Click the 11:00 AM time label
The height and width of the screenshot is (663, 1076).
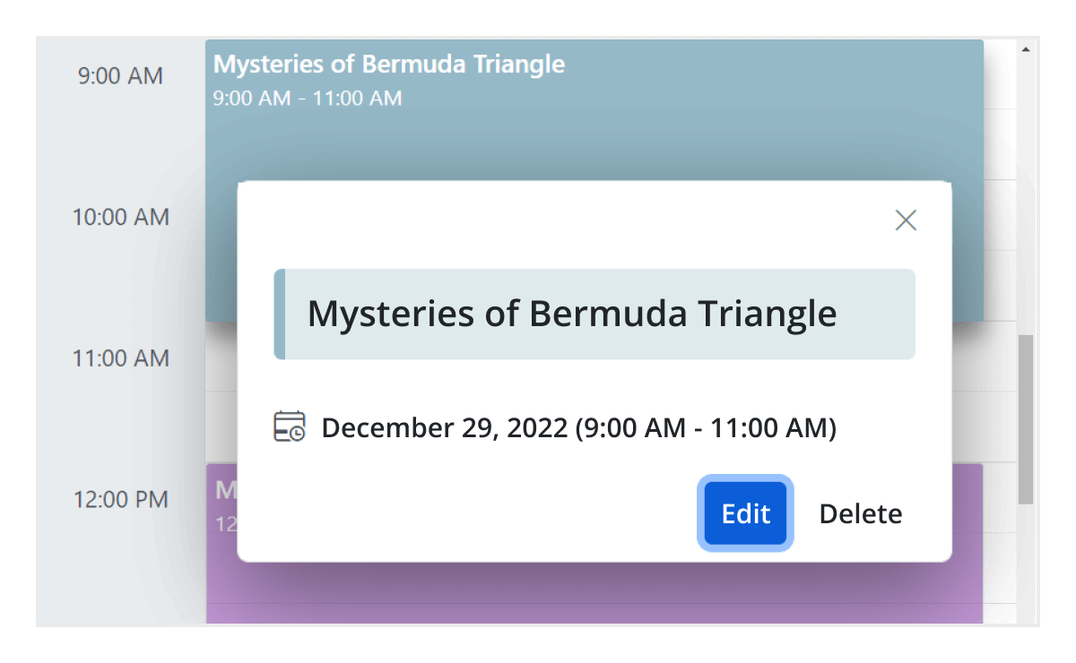(x=120, y=358)
